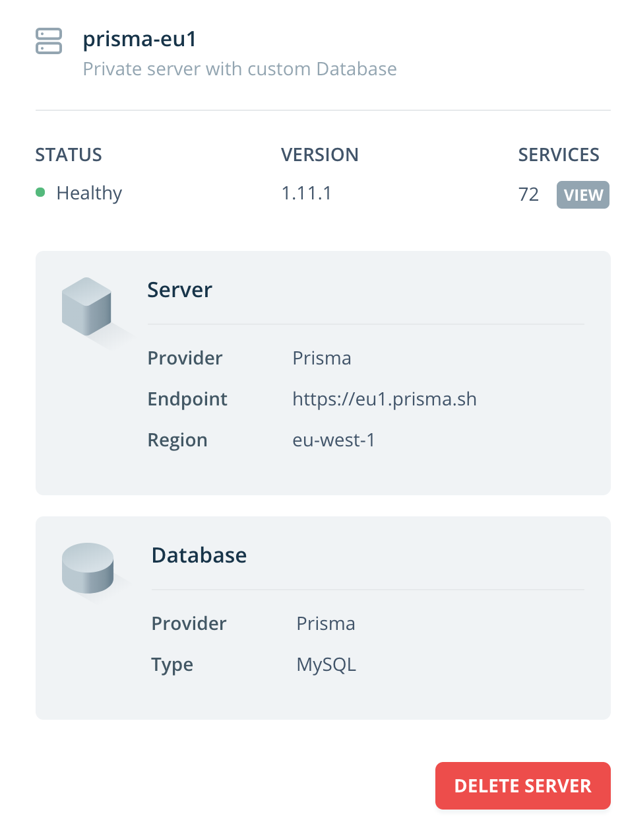Click the green Healthy status dot
Image resolution: width=624 pixels, height=832 pixels.
41,193
